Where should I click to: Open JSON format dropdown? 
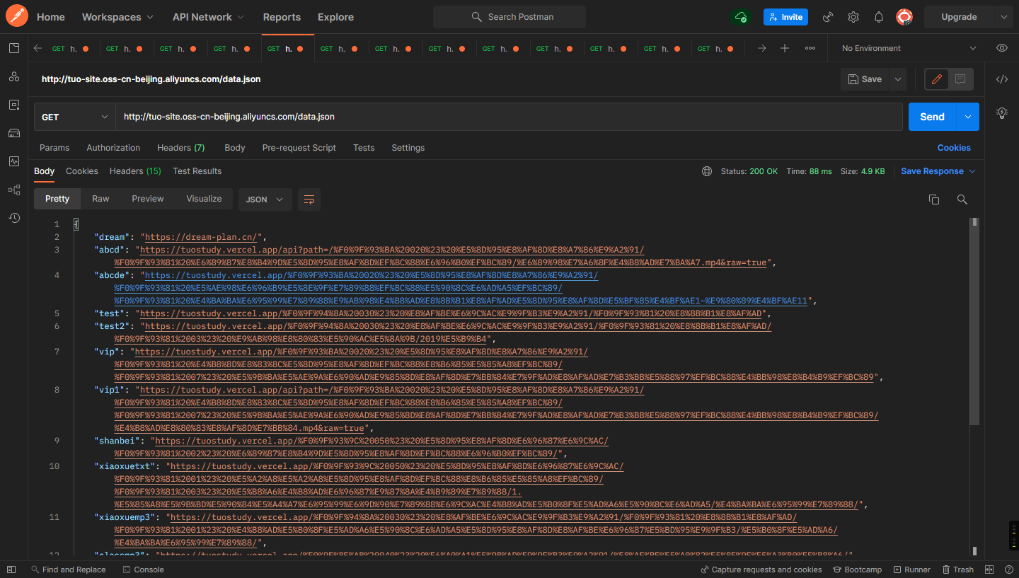pos(265,200)
